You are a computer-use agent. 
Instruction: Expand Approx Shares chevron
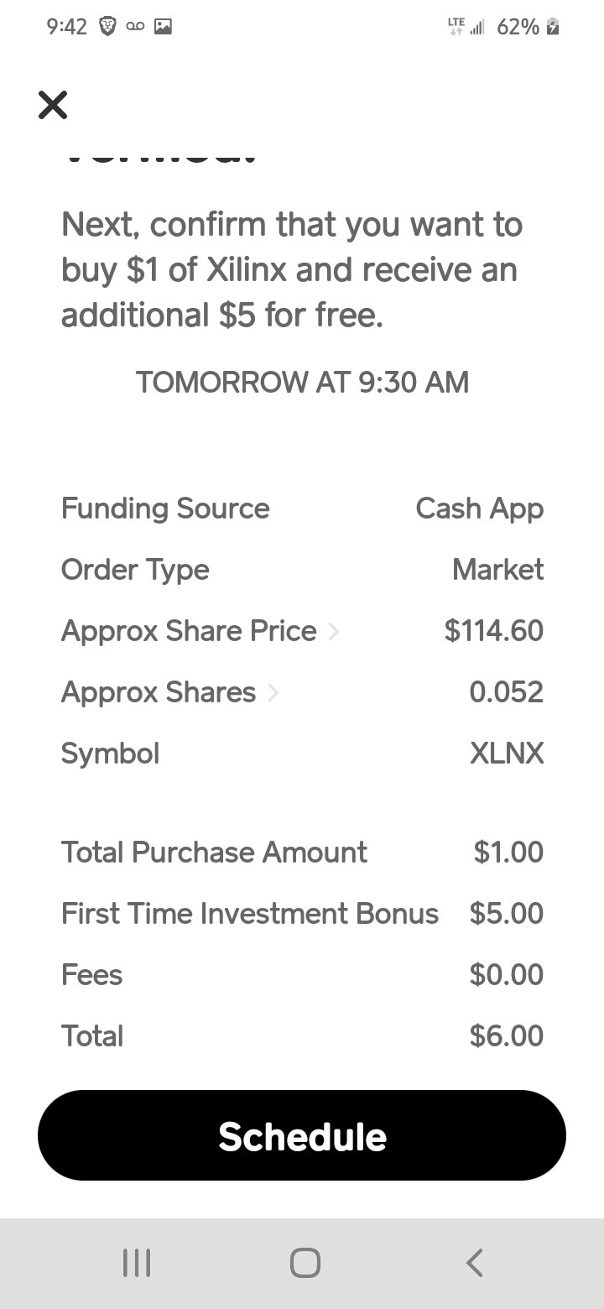273,692
